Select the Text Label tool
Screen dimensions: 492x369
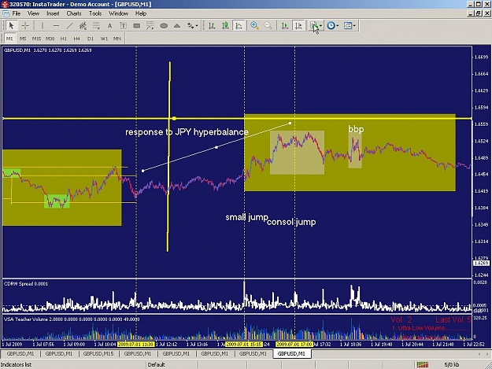pos(124,26)
